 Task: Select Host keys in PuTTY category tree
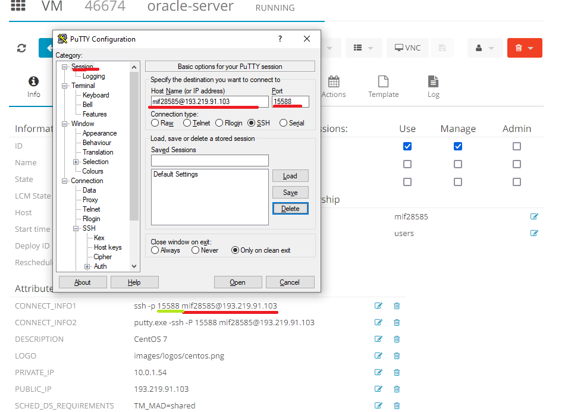point(108,247)
